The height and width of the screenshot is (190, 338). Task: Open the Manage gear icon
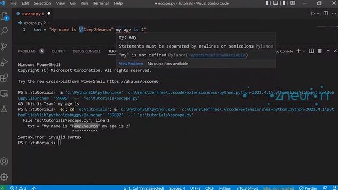[4, 177]
